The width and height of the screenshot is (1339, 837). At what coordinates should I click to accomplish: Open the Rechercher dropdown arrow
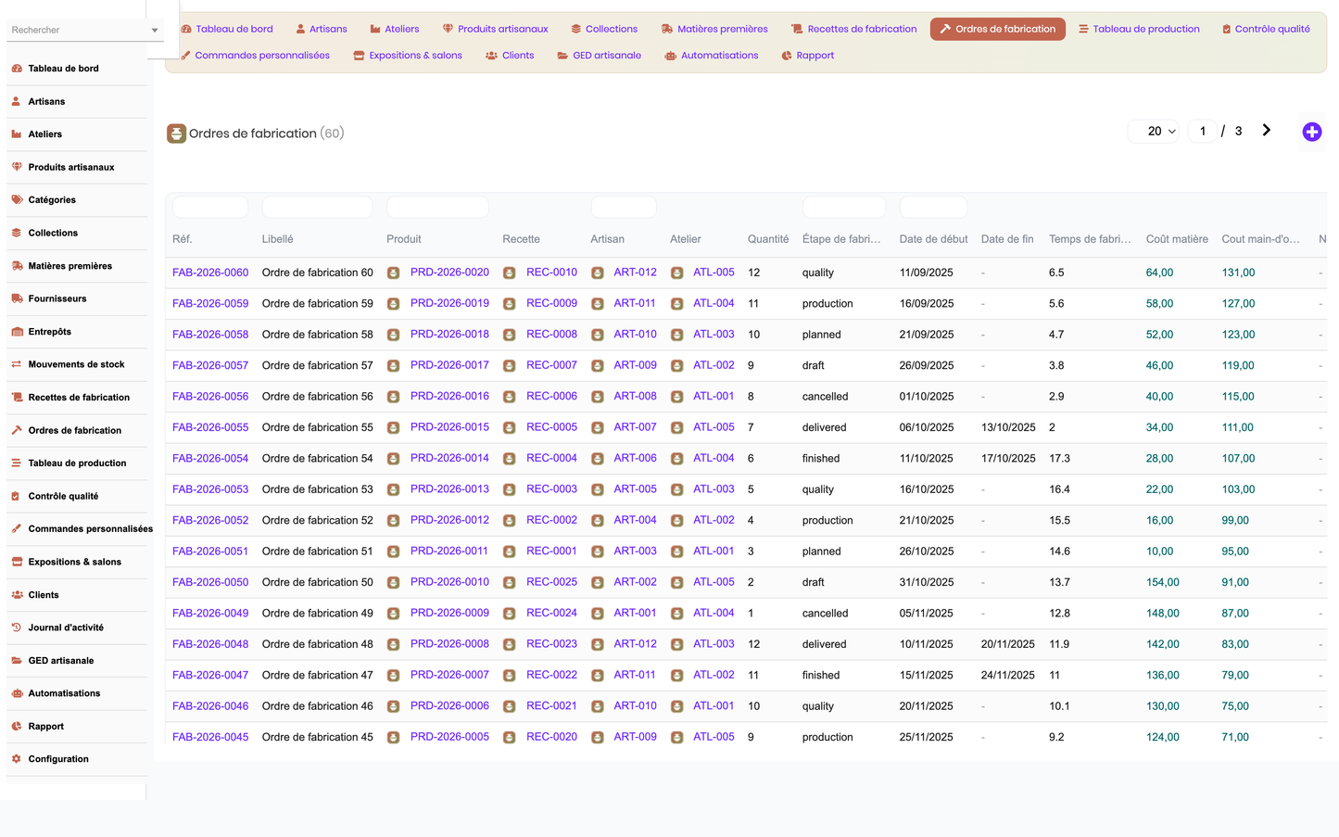click(x=155, y=31)
